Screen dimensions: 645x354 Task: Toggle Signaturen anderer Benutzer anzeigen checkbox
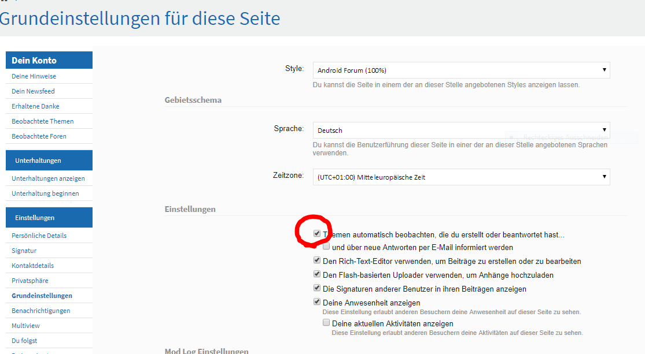[x=317, y=288]
